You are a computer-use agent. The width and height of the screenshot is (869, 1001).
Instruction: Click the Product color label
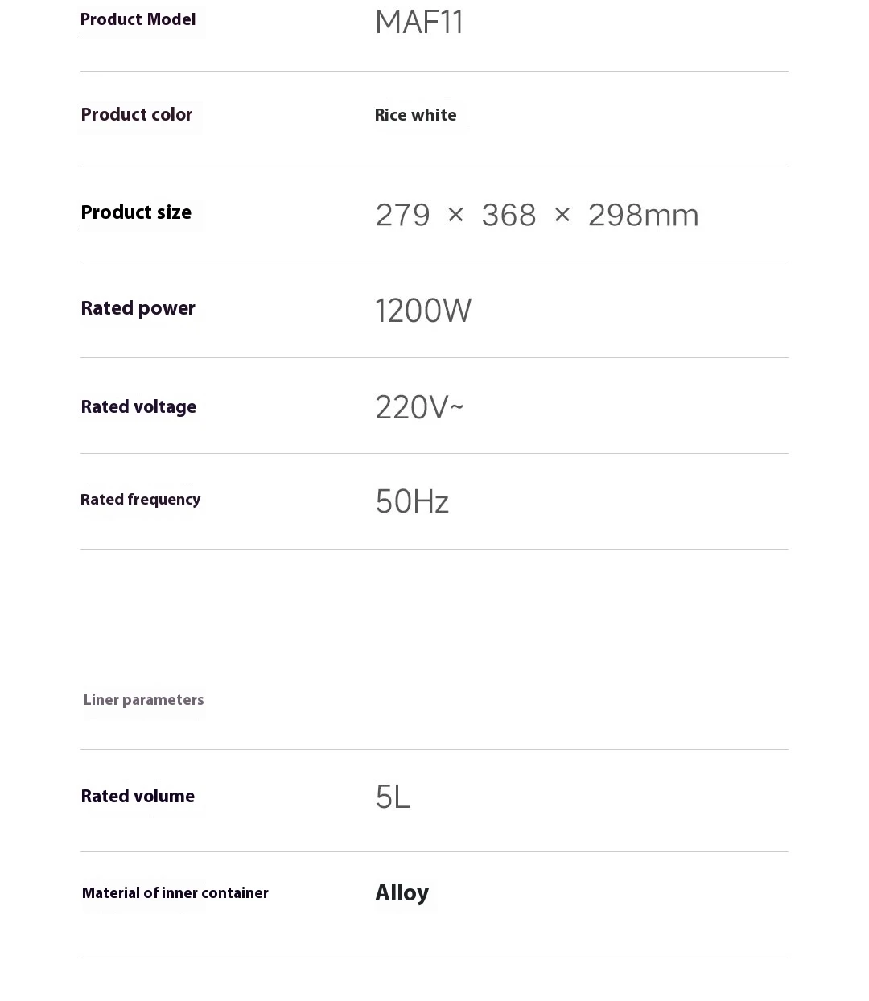pyautogui.click(x=137, y=115)
